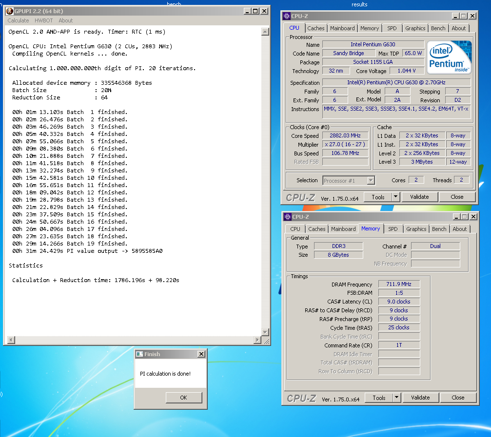The image size is (491, 437).
Task: Click the GPUPI title bar application icon
Action: 10,11
